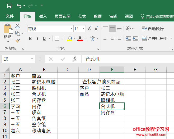
Task: Switch to the 审阅 ribbon tab
Action: [113, 16]
